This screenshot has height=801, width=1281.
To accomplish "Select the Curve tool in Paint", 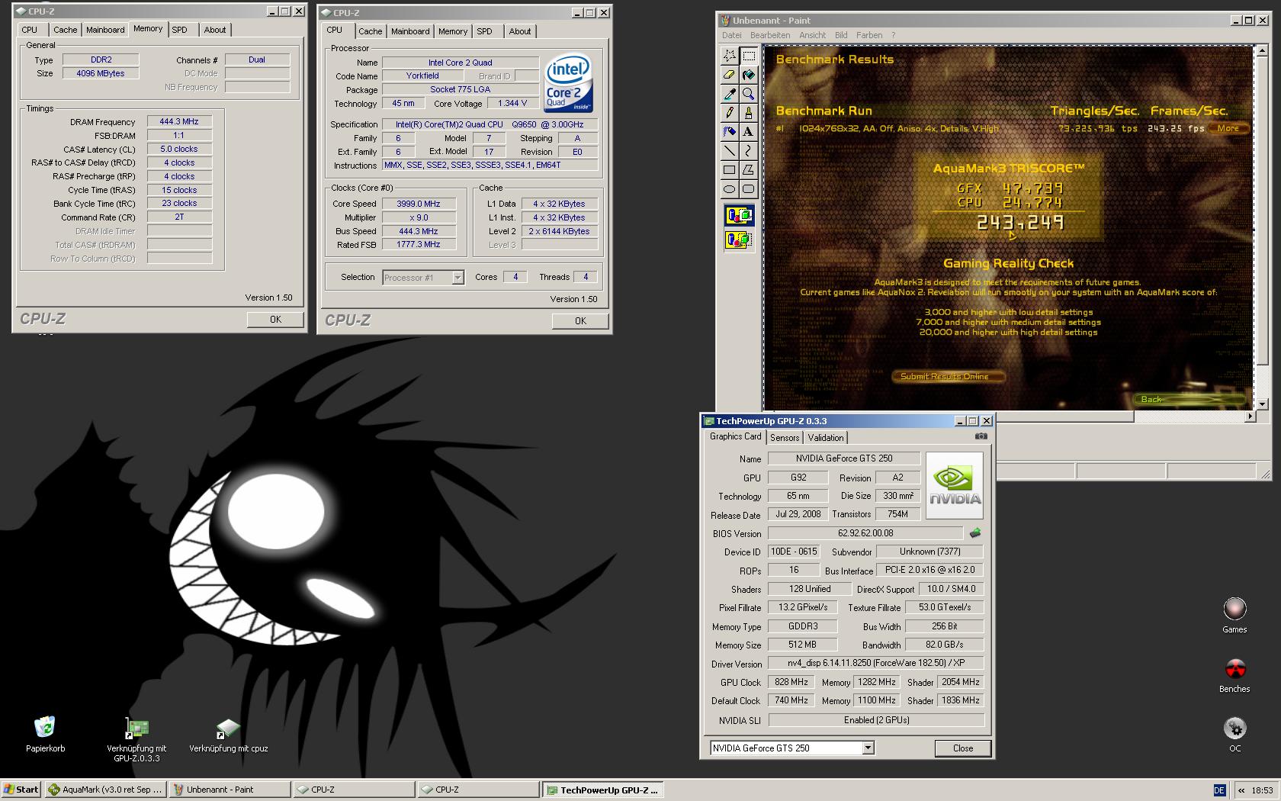I will pyautogui.click(x=749, y=151).
